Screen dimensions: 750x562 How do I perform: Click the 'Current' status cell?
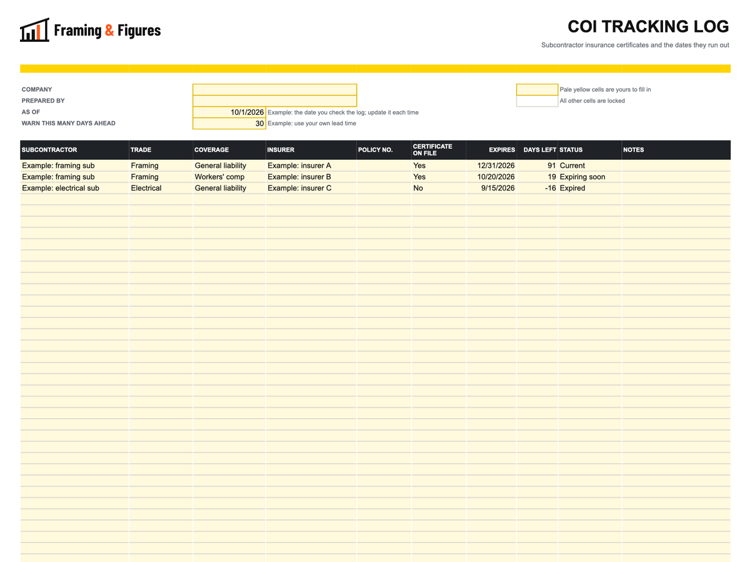[589, 165]
